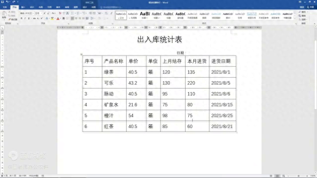Click the Select button in editing group
This screenshot has width=317, height=178.
pos(303,19)
